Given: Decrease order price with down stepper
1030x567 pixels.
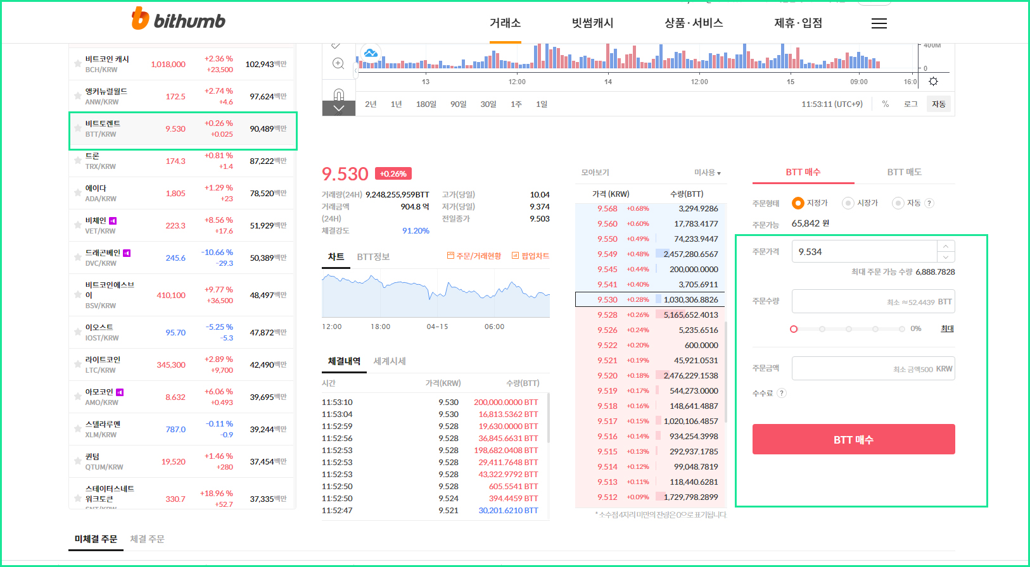Looking at the screenshot, I should click(946, 257).
